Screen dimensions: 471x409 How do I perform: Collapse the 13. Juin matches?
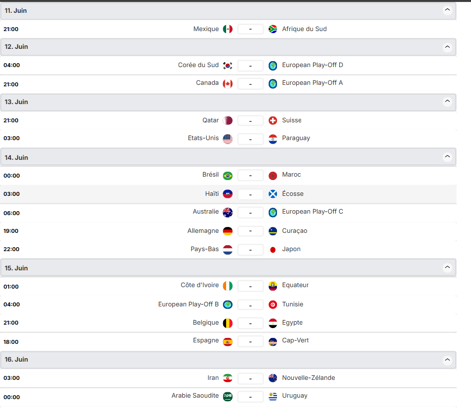pyautogui.click(x=447, y=102)
